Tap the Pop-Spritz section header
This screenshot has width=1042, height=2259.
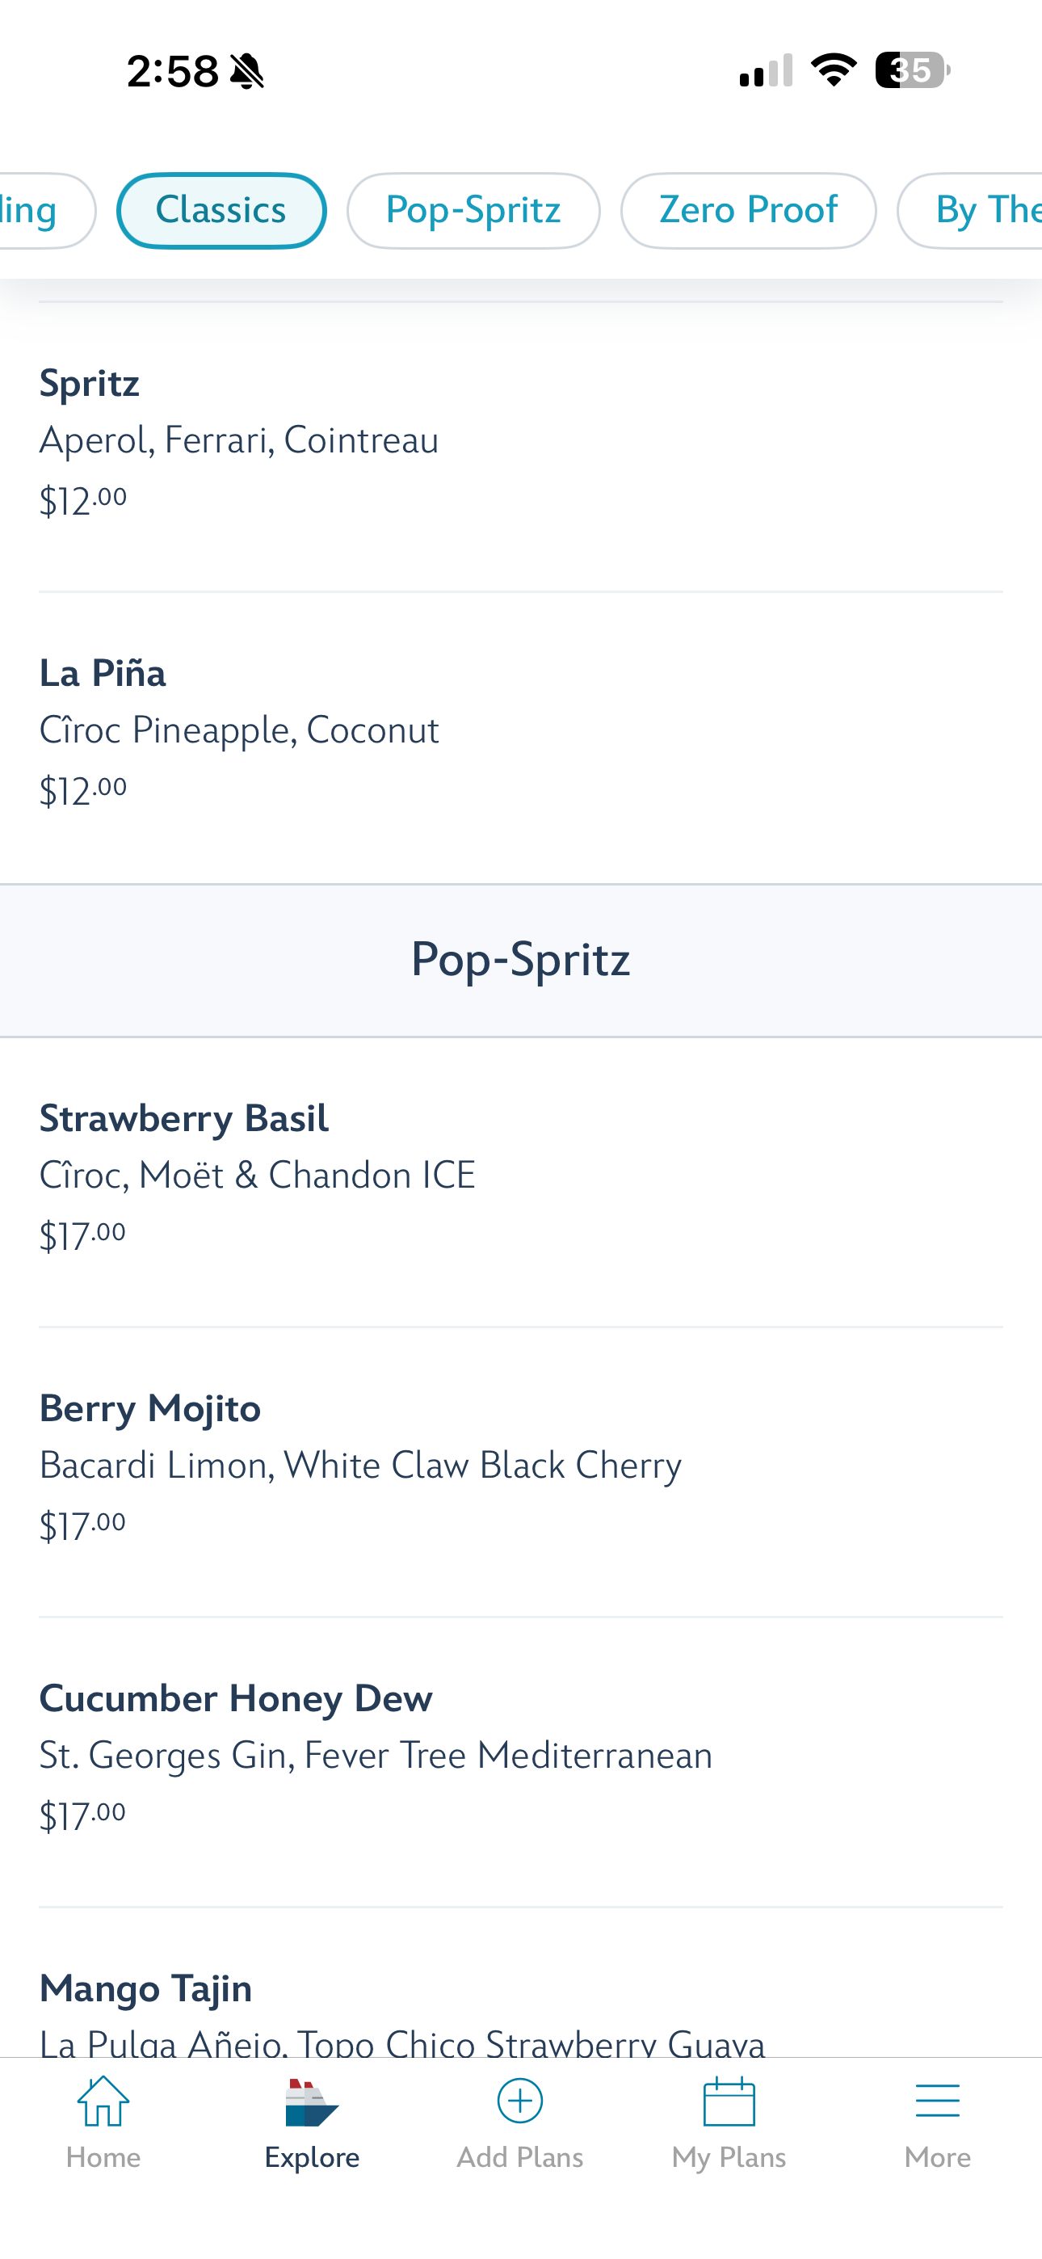(x=521, y=959)
